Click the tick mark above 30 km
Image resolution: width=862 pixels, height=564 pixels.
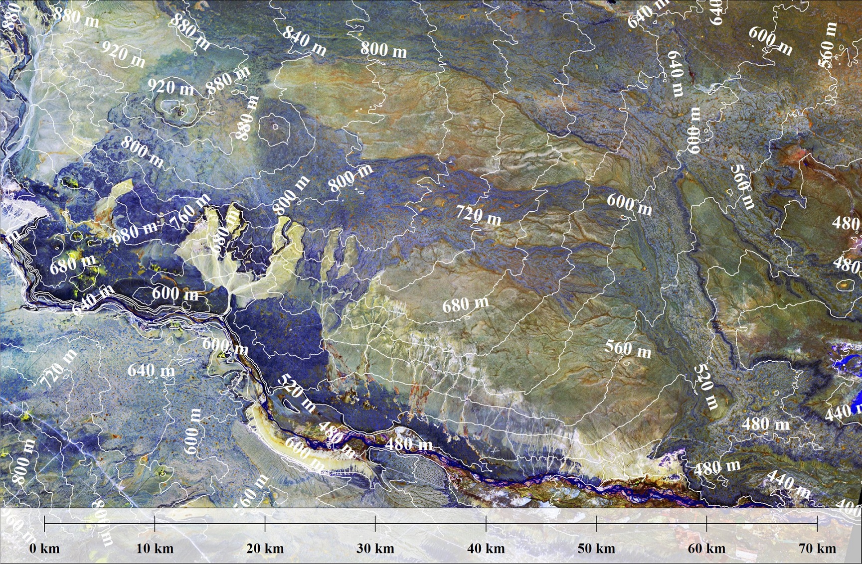coord(375,524)
